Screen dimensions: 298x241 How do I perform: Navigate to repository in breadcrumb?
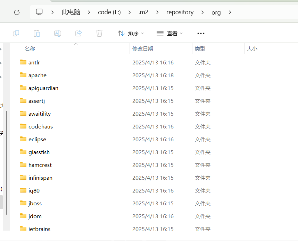click(180, 12)
